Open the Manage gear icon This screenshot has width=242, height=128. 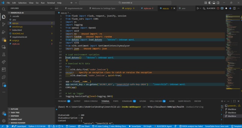pos(4,121)
